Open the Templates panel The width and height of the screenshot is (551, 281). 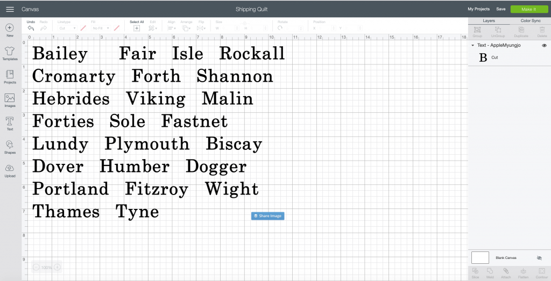point(10,54)
